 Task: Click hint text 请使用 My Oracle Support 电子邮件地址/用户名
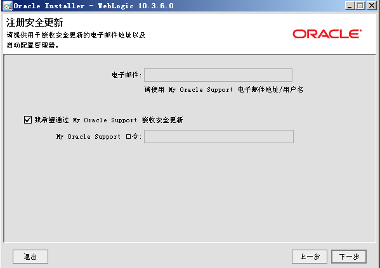224,89
